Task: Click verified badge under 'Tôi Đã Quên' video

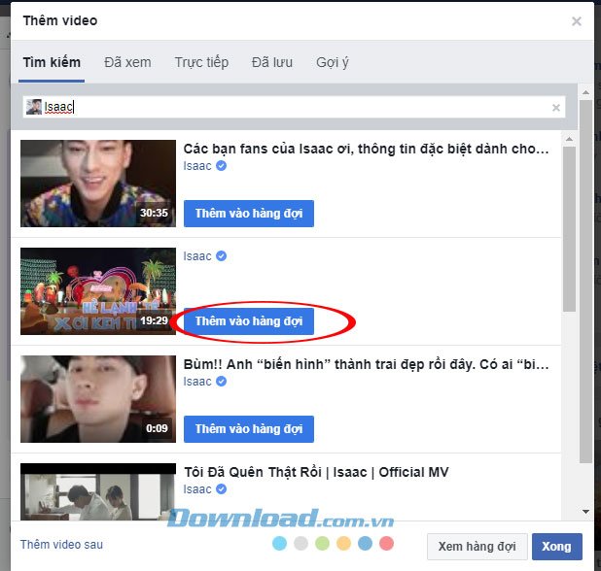Action: [221, 489]
